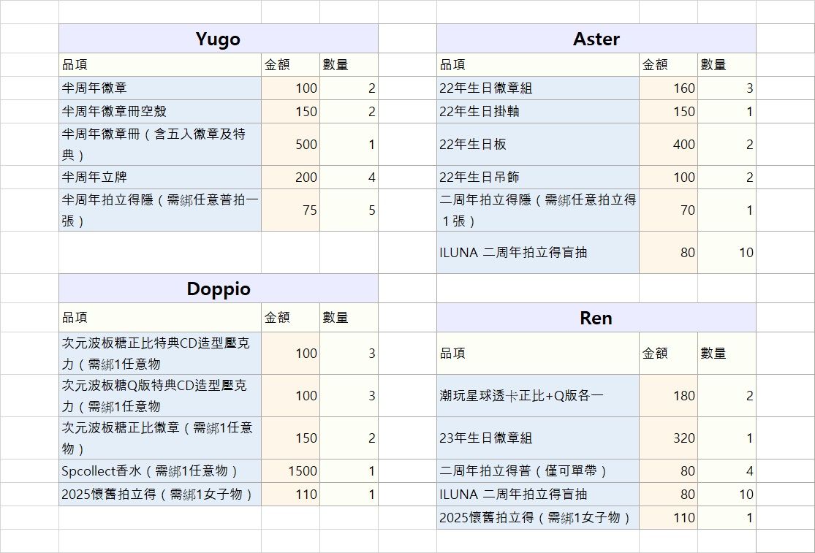Click the 品項 header in Yugo table
This screenshot has width=815, height=553.
[x=160, y=65]
